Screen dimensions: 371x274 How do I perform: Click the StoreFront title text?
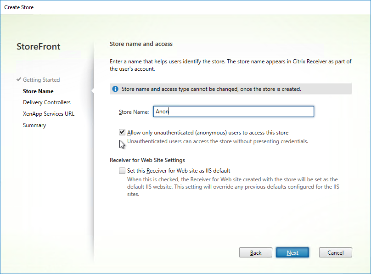click(38, 46)
